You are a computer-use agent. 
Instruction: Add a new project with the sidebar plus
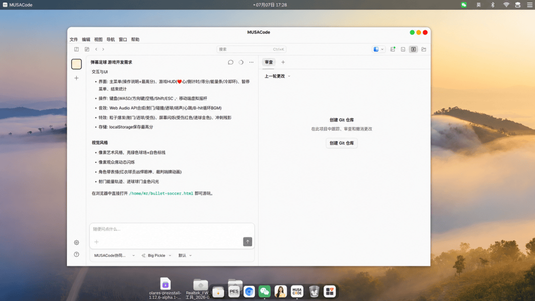[x=76, y=78]
